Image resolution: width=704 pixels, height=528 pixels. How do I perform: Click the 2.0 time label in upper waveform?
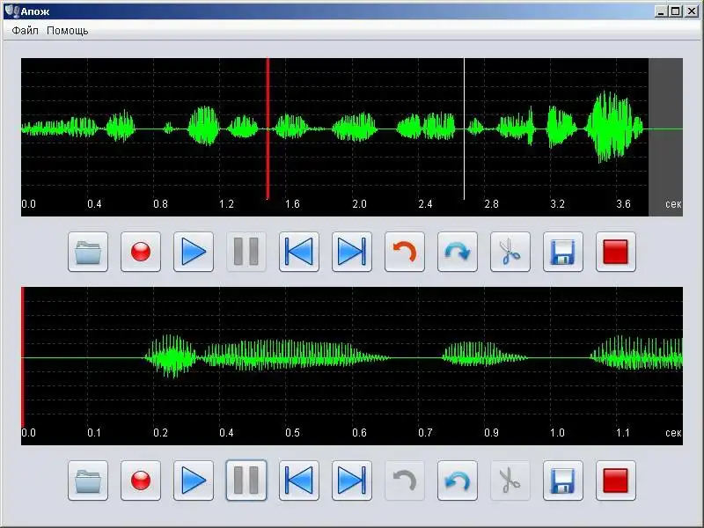pyautogui.click(x=359, y=204)
